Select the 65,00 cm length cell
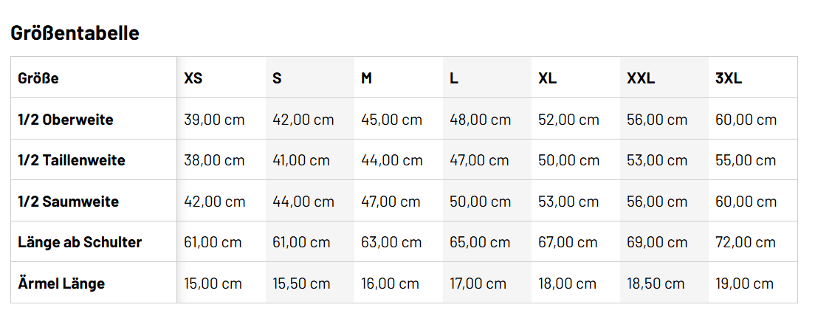Viewport: 815px width, 330px height. coord(480,242)
